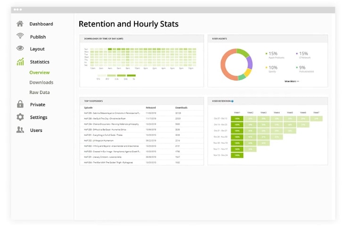Image resolution: width=350 pixels, height=230 pixels.
Task: Click the Week2 cell in the Nov 11 - Nov 17 row
Action: tap(250, 149)
